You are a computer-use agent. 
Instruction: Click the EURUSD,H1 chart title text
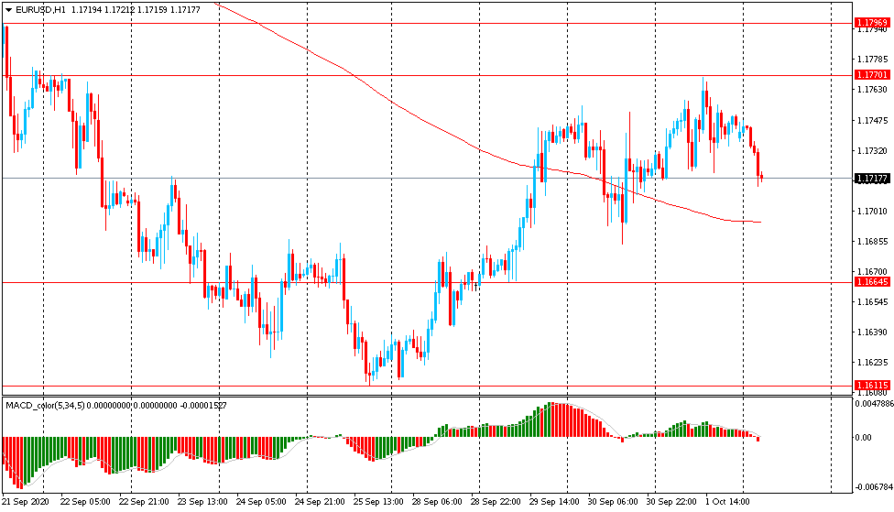(42, 10)
